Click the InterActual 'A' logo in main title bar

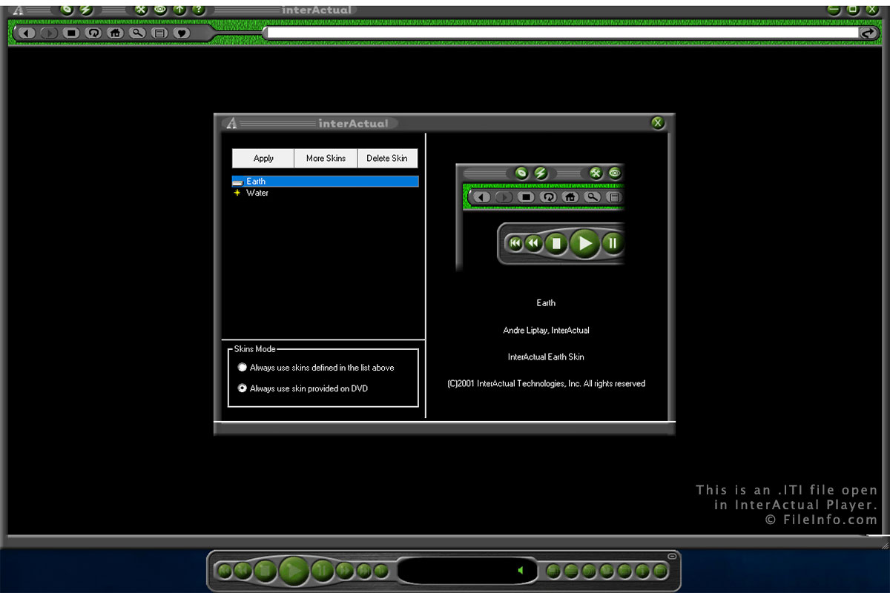[19, 10]
